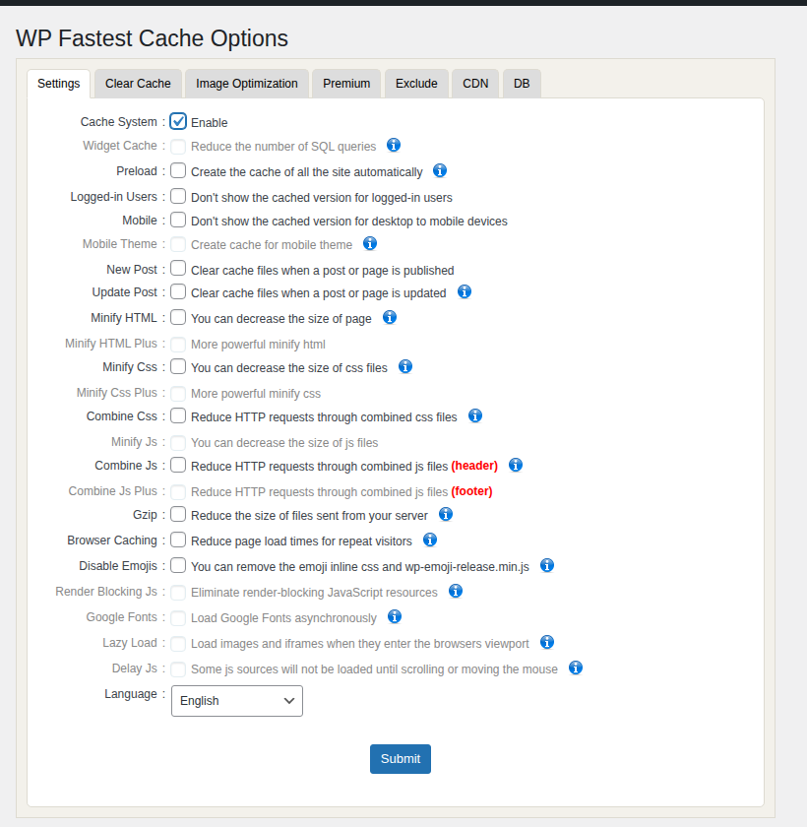Image resolution: width=807 pixels, height=827 pixels.
Task: Click 'Load Google Fonts asynchronously' label
Action: (x=283, y=618)
